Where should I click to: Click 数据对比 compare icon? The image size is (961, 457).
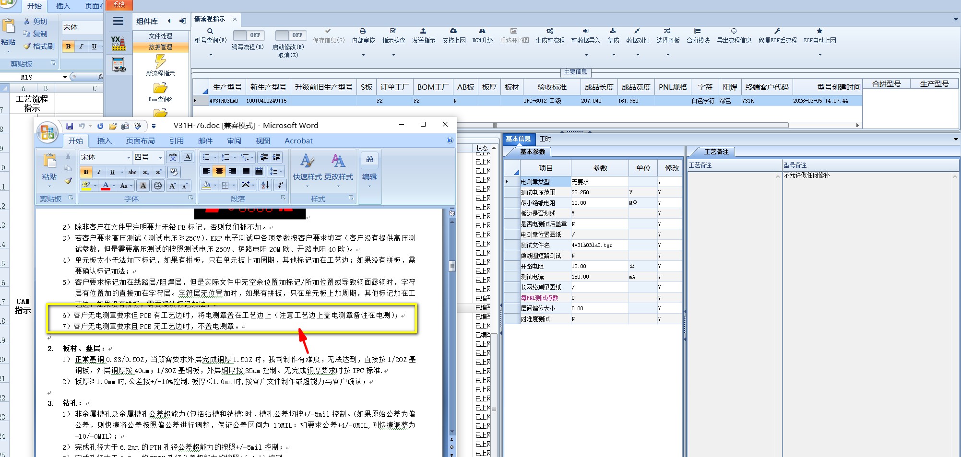pyautogui.click(x=637, y=31)
